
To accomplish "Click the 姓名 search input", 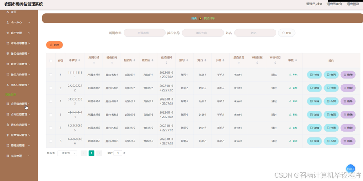I will (255, 33).
